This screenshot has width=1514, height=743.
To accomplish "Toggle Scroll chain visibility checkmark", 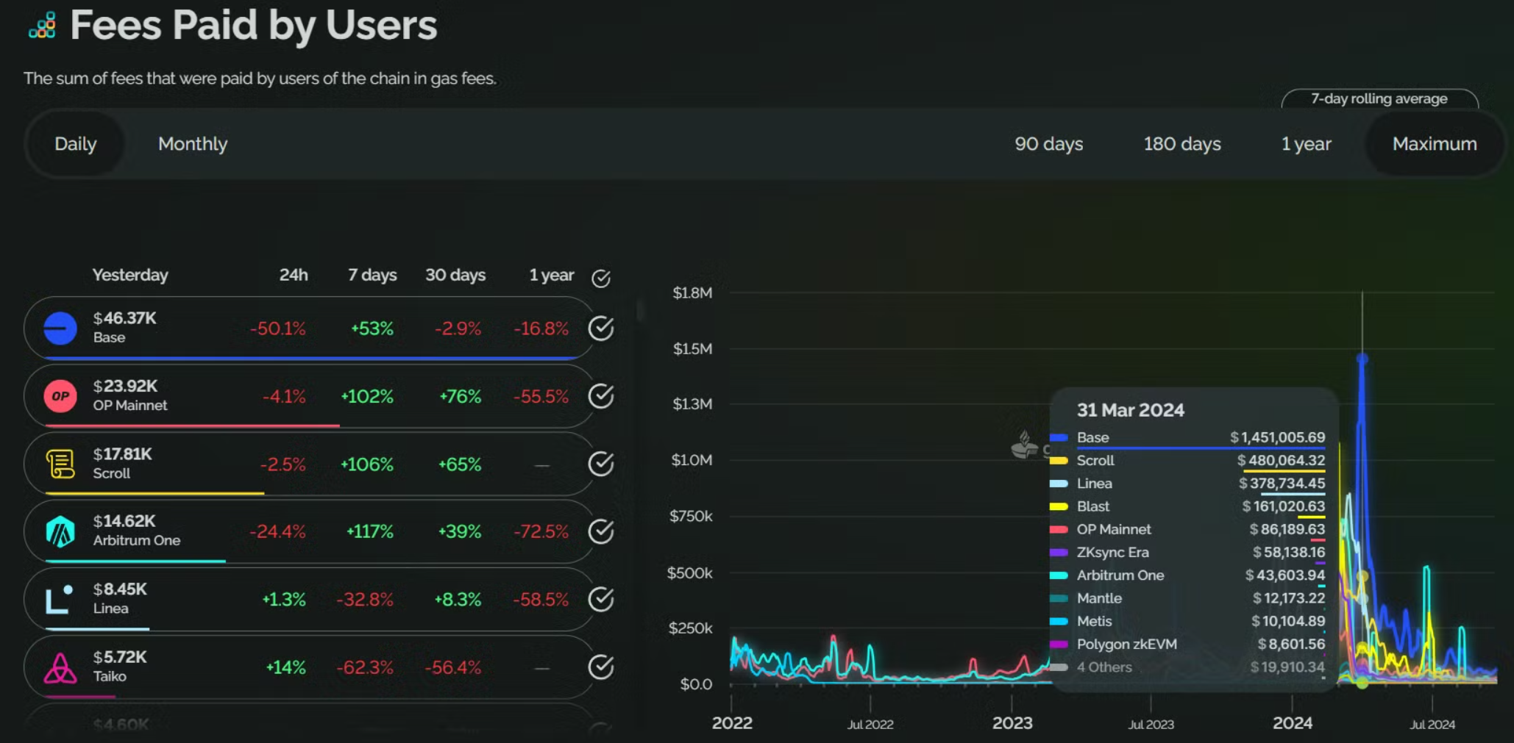I will coord(601,464).
